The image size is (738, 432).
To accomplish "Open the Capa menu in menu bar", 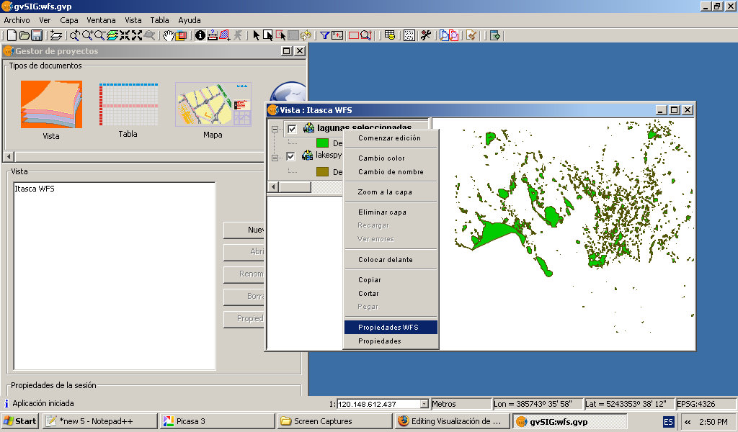I will coord(69,20).
